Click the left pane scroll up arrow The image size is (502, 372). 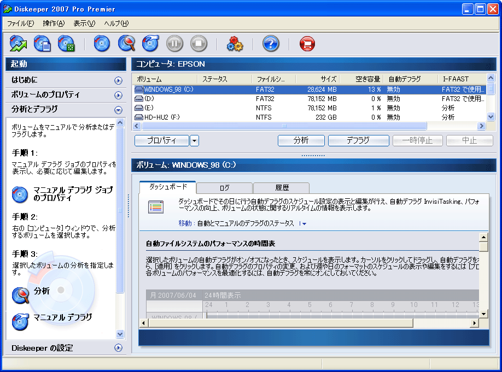(x=120, y=122)
